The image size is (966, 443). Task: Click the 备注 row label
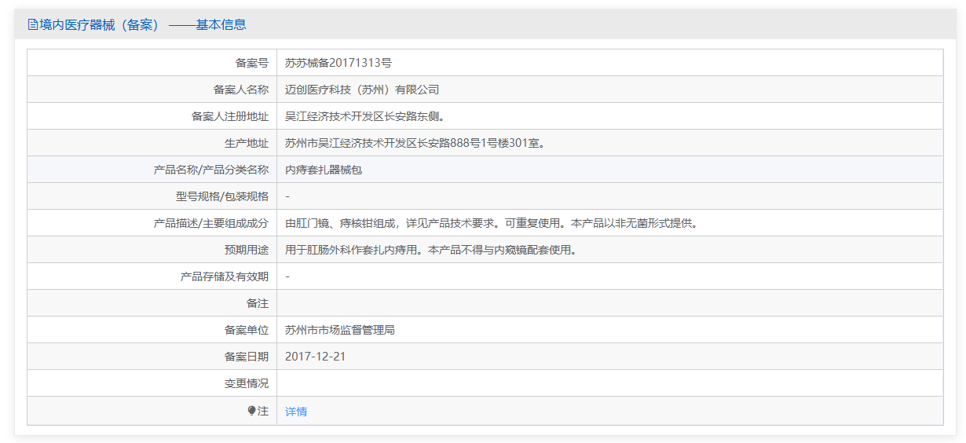click(x=258, y=303)
